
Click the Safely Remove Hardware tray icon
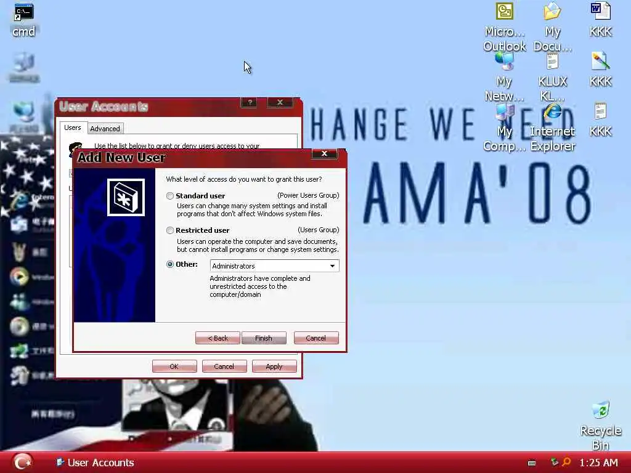[x=555, y=462]
